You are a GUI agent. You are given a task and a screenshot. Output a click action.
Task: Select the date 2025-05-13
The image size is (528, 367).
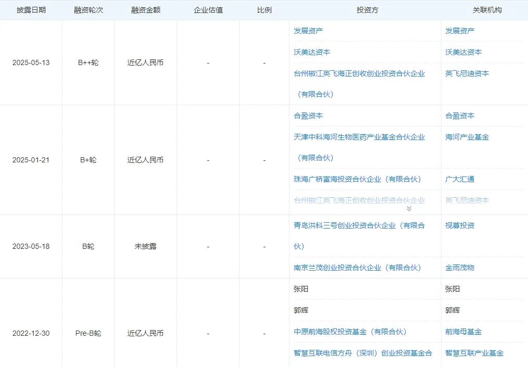click(x=31, y=62)
